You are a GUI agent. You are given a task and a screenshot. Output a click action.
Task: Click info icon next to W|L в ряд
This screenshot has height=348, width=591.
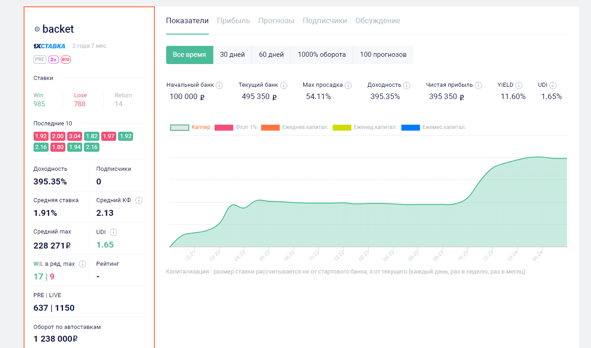(x=83, y=264)
